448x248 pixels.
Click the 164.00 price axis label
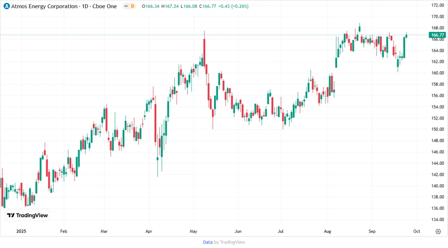[438, 51]
